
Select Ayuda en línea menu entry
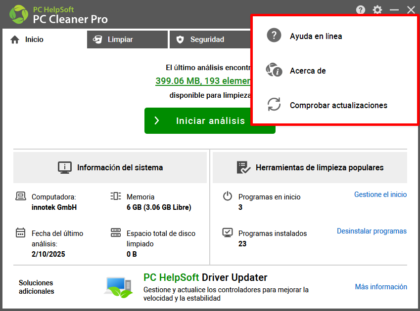[x=335, y=36]
